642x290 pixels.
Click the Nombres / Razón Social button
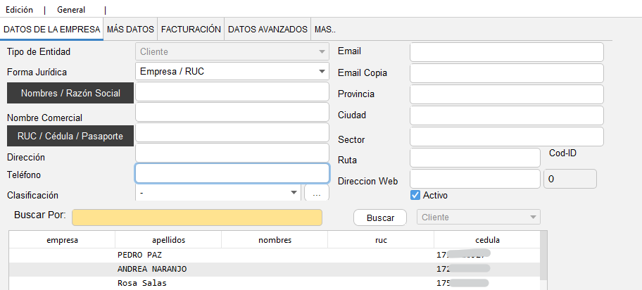[70, 93]
